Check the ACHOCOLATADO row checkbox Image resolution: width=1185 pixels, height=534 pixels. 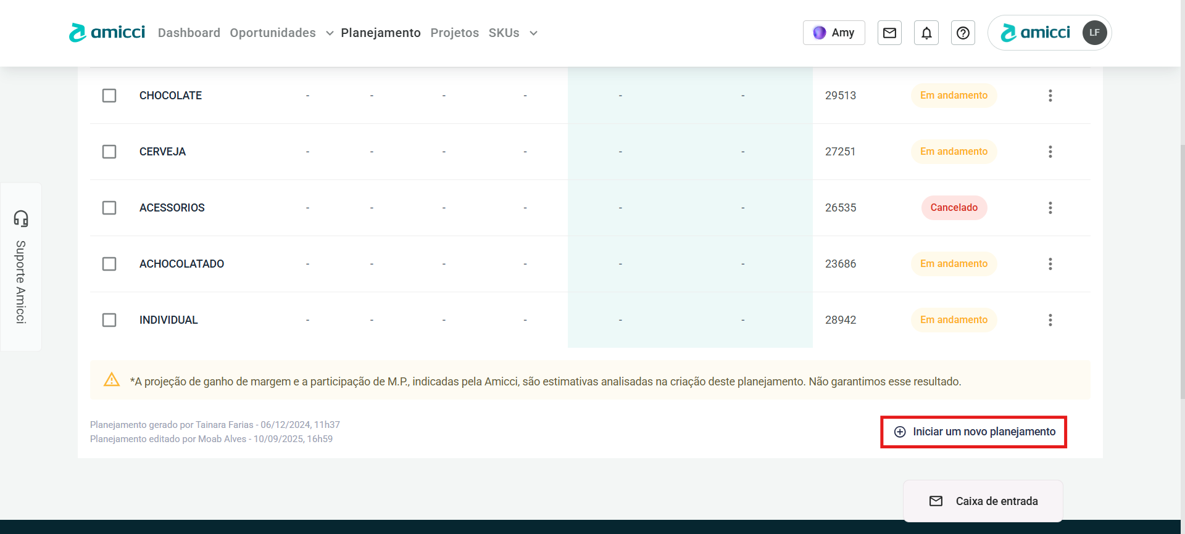pos(109,264)
